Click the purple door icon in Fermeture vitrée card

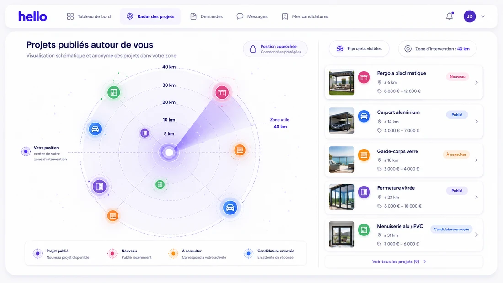coord(364,192)
